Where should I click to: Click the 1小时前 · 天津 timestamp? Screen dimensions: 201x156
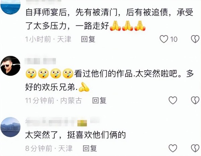[48, 39]
